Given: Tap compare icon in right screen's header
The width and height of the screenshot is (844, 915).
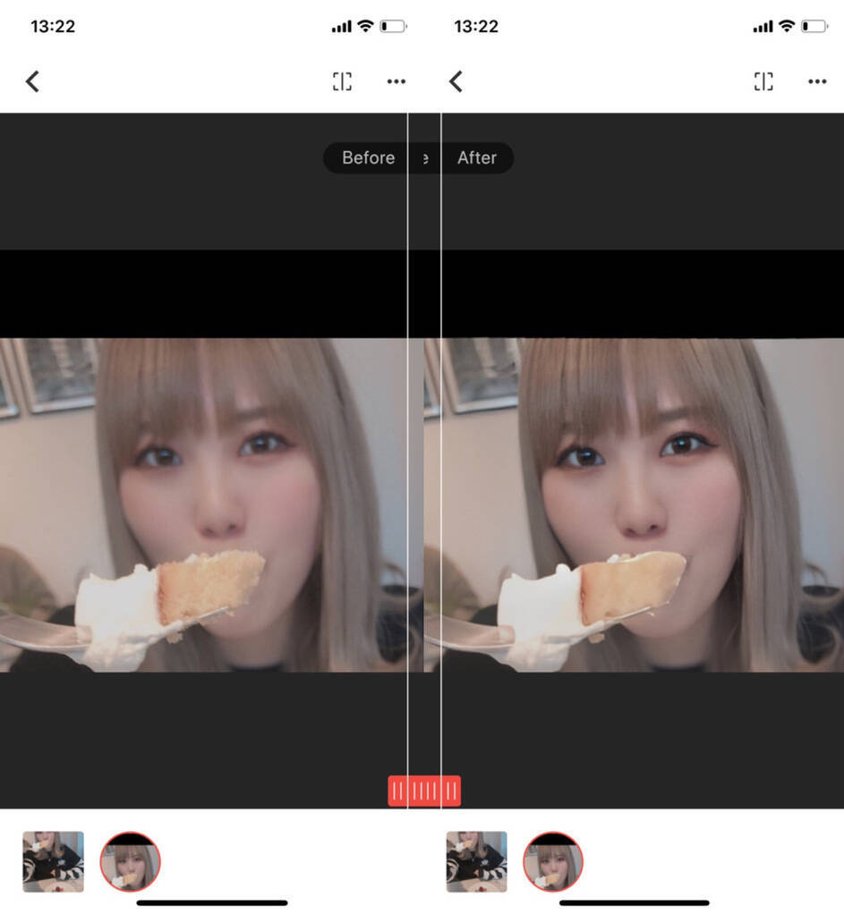Looking at the screenshot, I should 763,81.
